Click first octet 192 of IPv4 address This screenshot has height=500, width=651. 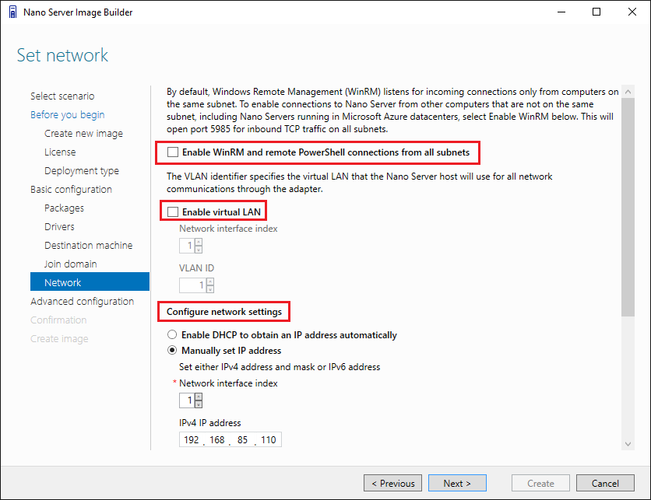[x=192, y=440]
